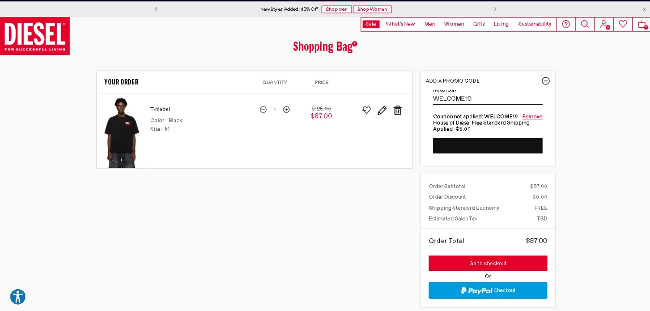Open the Sustainability menu

pyautogui.click(x=535, y=24)
